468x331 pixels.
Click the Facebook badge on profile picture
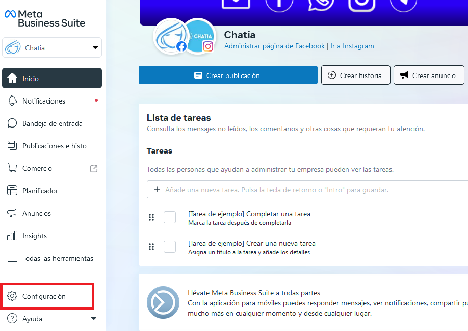point(181,46)
